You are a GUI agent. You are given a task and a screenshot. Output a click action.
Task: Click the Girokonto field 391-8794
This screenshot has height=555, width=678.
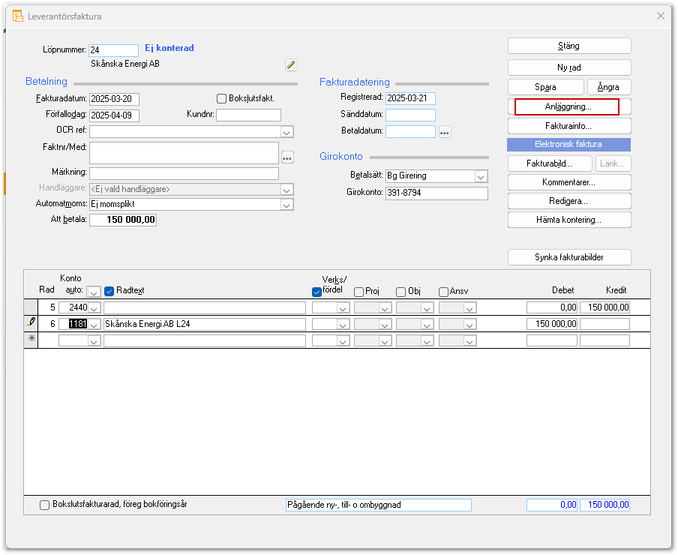[436, 193]
